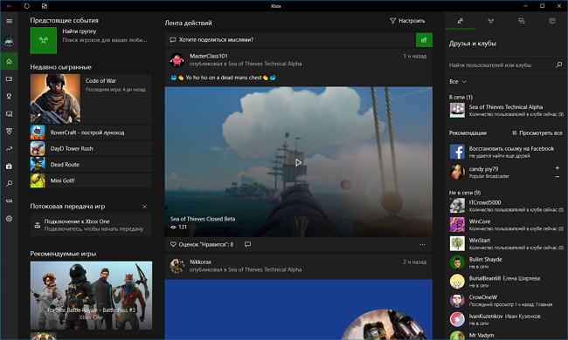The height and width of the screenshot is (340, 568).
Task: Click Nikkorax's blue post image
Action: [299, 309]
